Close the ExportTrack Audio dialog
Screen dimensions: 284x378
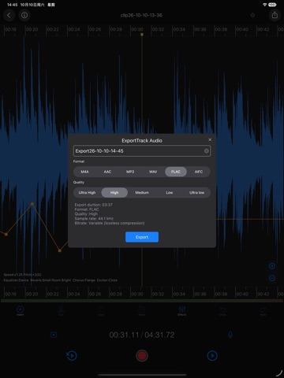[210, 139]
